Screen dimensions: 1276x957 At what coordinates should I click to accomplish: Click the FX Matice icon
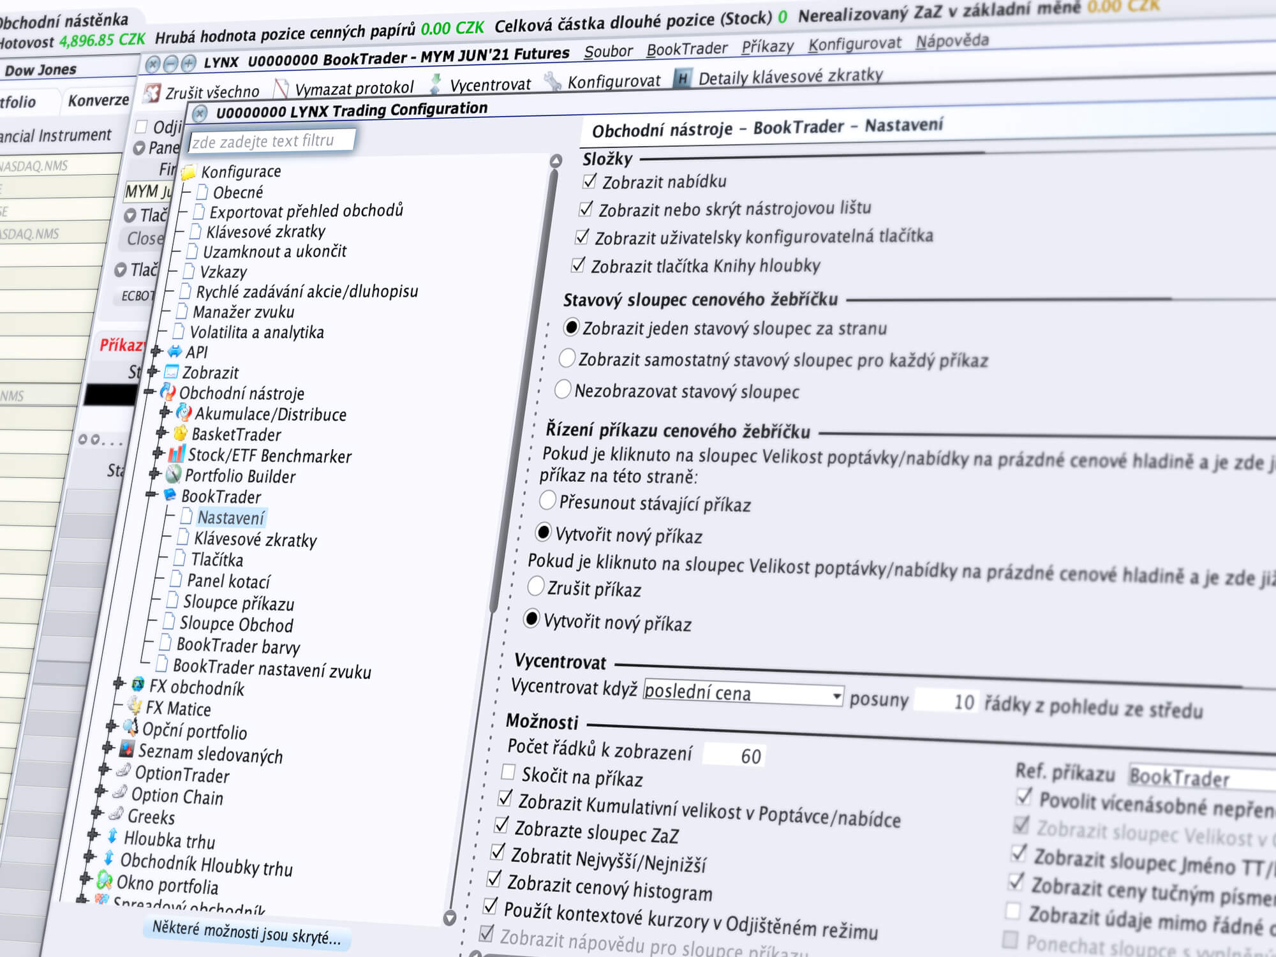coord(135,705)
